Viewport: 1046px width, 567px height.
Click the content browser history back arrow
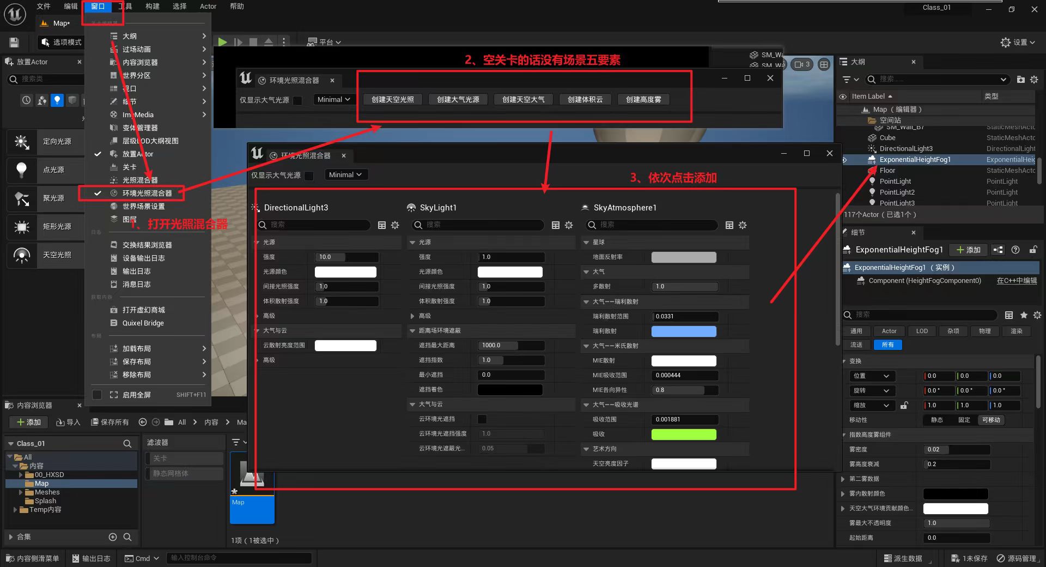pos(143,422)
